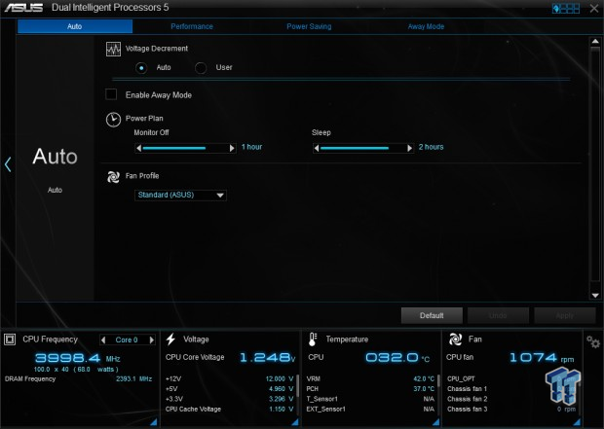The height and width of the screenshot is (429, 604).
Task: Click the Voltage Decrement waveform icon
Action: (x=113, y=50)
